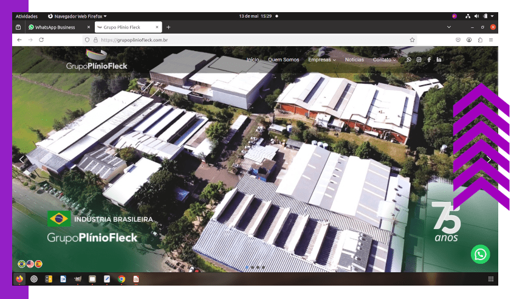Reload the current page

click(x=41, y=40)
